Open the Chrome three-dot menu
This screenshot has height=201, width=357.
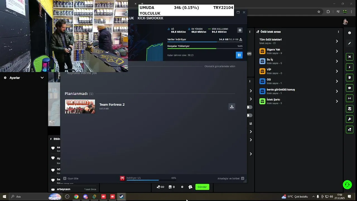(352, 12)
